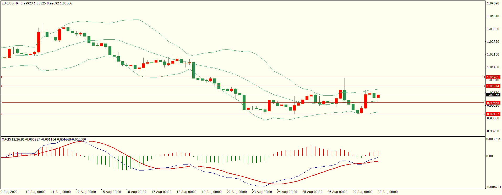Viewport: 502px width, 195px height.
Task: Click the 1.02100 price scale value
Action: pos(493,54)
